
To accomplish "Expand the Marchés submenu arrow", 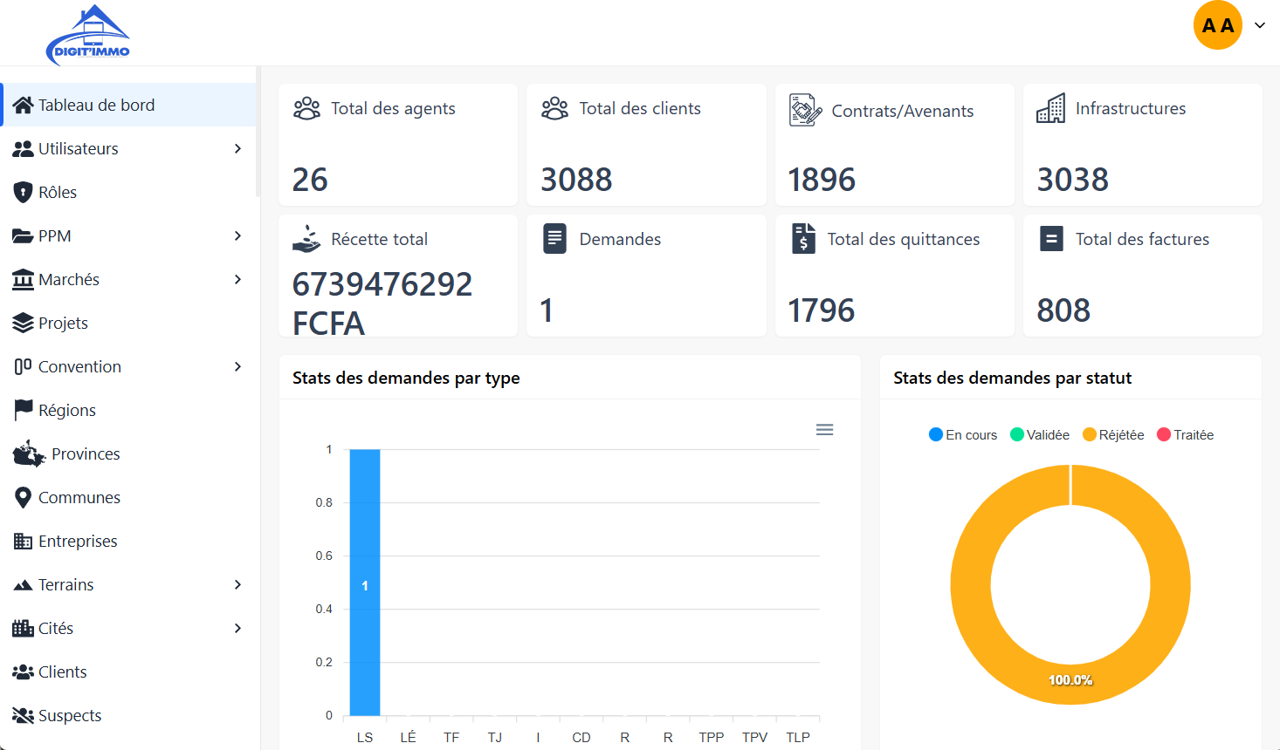I will point(237,279).
